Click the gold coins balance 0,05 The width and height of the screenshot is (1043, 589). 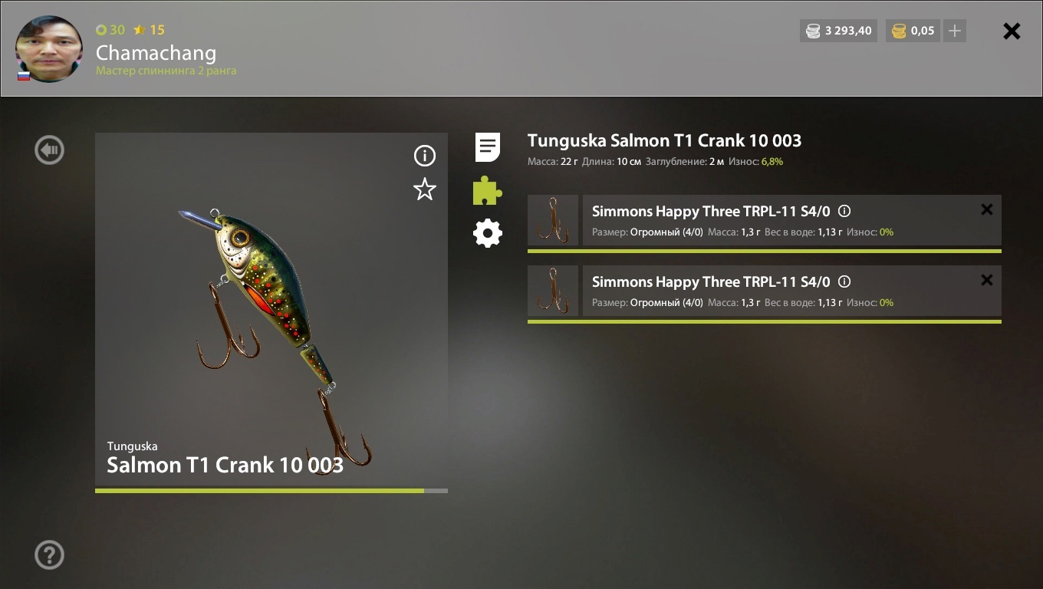click(913, 31)
